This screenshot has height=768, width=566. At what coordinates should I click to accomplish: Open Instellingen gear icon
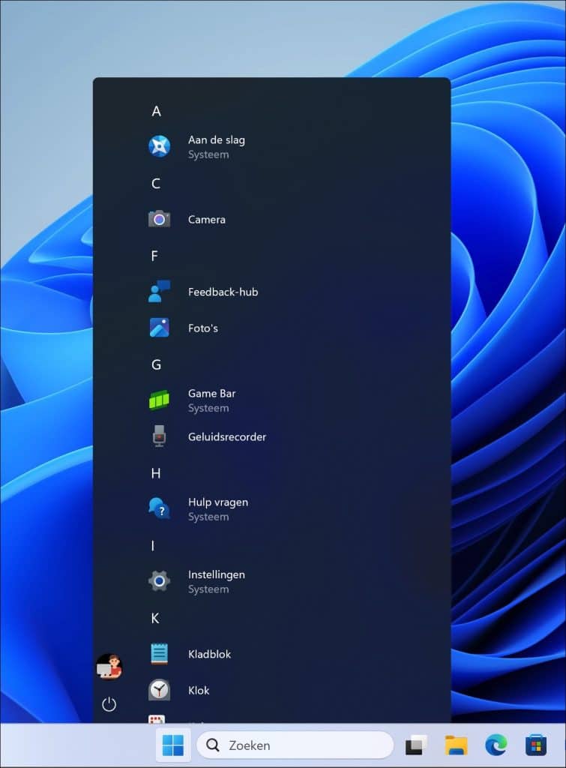(159, 581)
